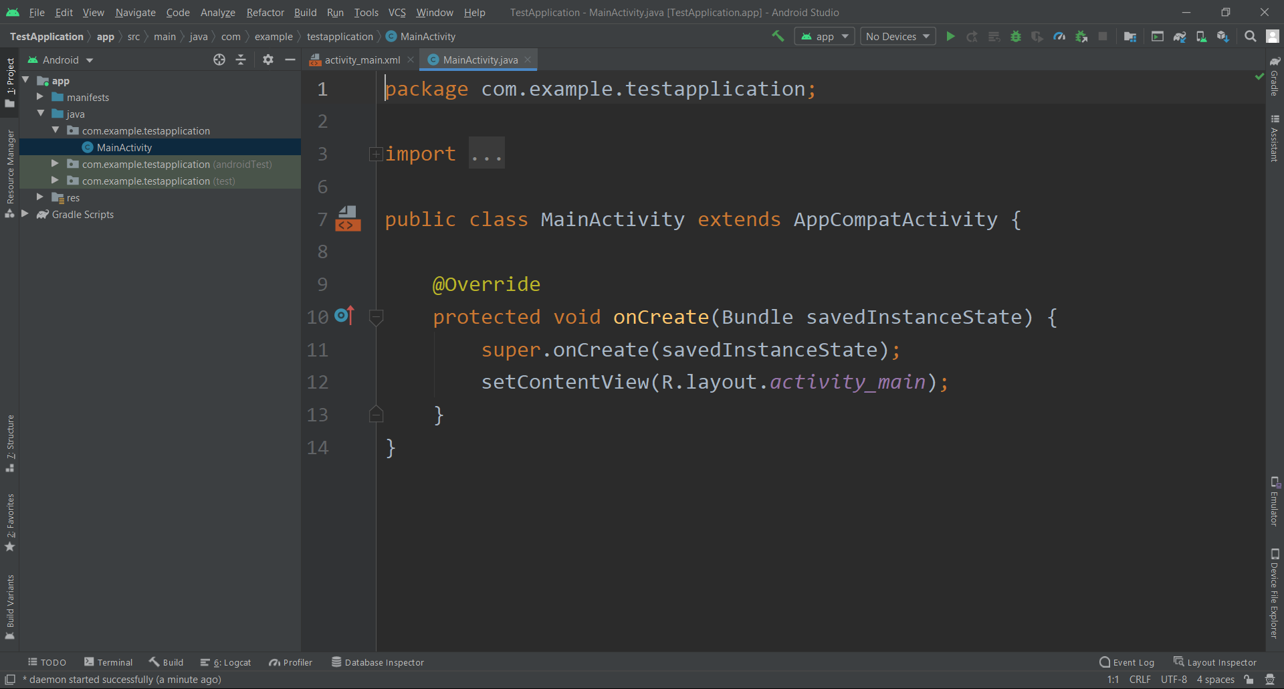This screenshot has height=689, width=1284.
Task: Expand the res folder
Action: point(40,197)
